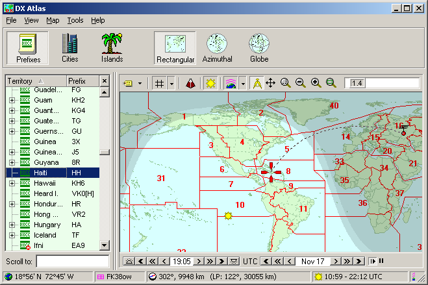Expand the Hungary tree entry
The width and height of the screenshot is (428, 285).
[12, 225]
